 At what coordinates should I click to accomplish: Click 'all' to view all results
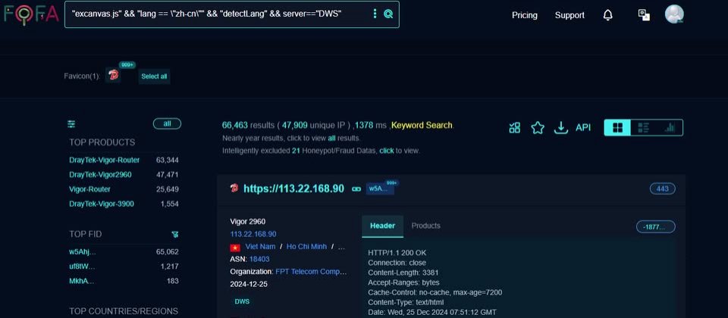(331, 138)
